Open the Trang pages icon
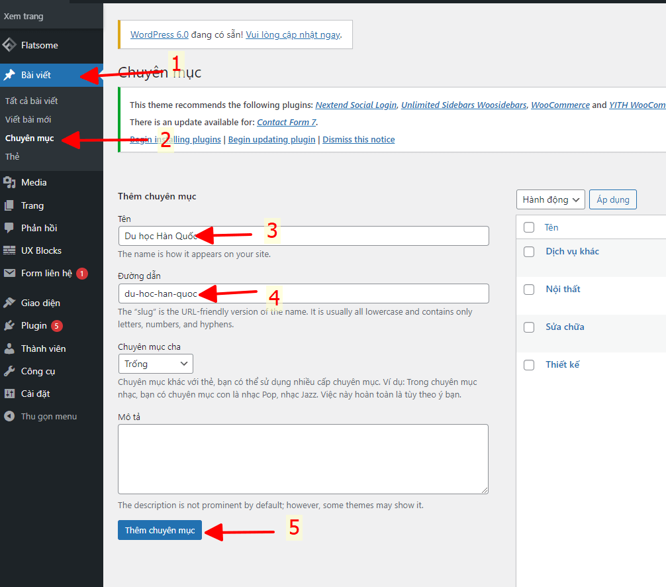666x587 pixels. [9, 205]
